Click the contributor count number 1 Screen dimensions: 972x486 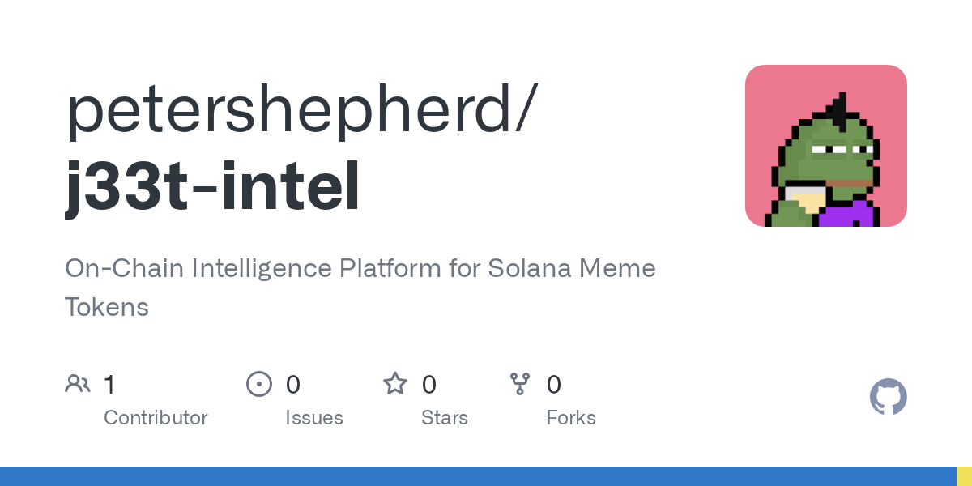click(x=109, y=384)
